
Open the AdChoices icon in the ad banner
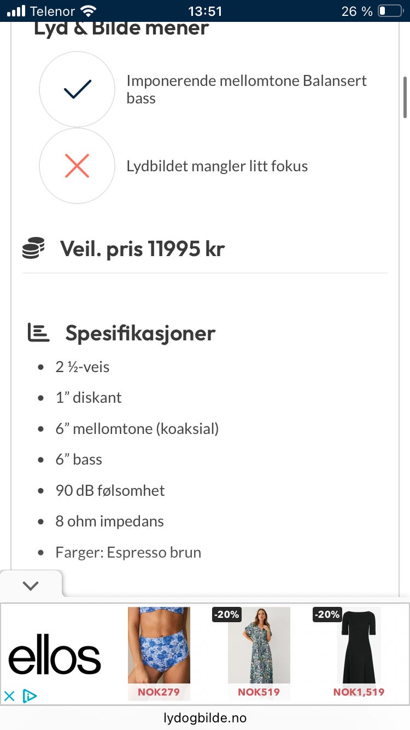[29, 696]
